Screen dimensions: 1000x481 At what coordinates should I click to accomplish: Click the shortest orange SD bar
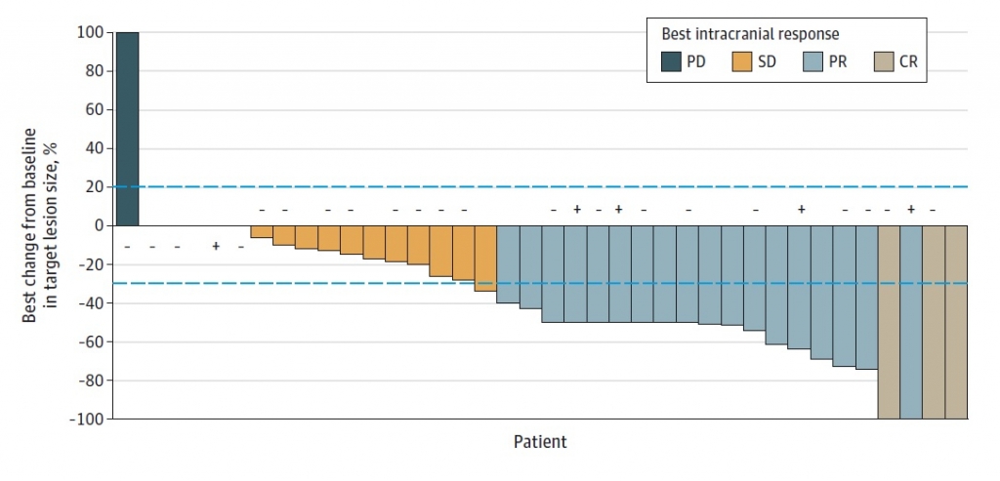point(261,232)
